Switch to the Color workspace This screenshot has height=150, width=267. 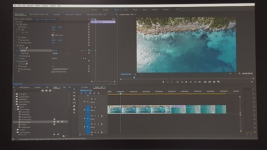pyautogui.click(x=126, y=10)
